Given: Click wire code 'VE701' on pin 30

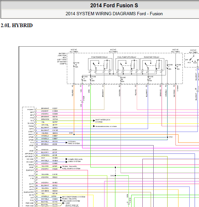Looking at the screenshot, I should [55, 188].
